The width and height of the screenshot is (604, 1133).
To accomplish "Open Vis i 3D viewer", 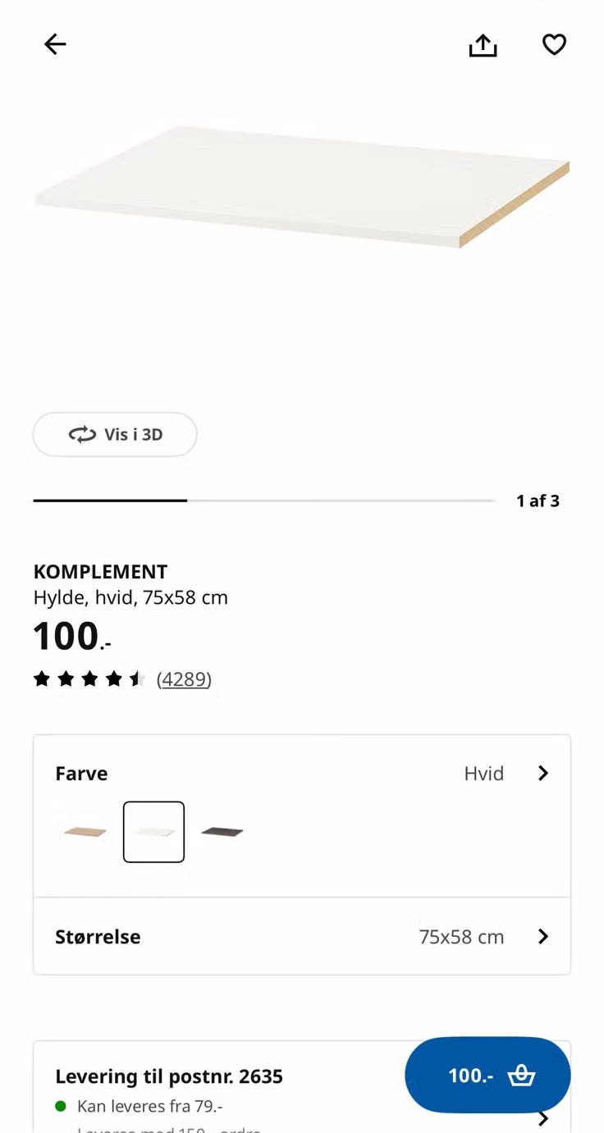I will pos(115,435).
